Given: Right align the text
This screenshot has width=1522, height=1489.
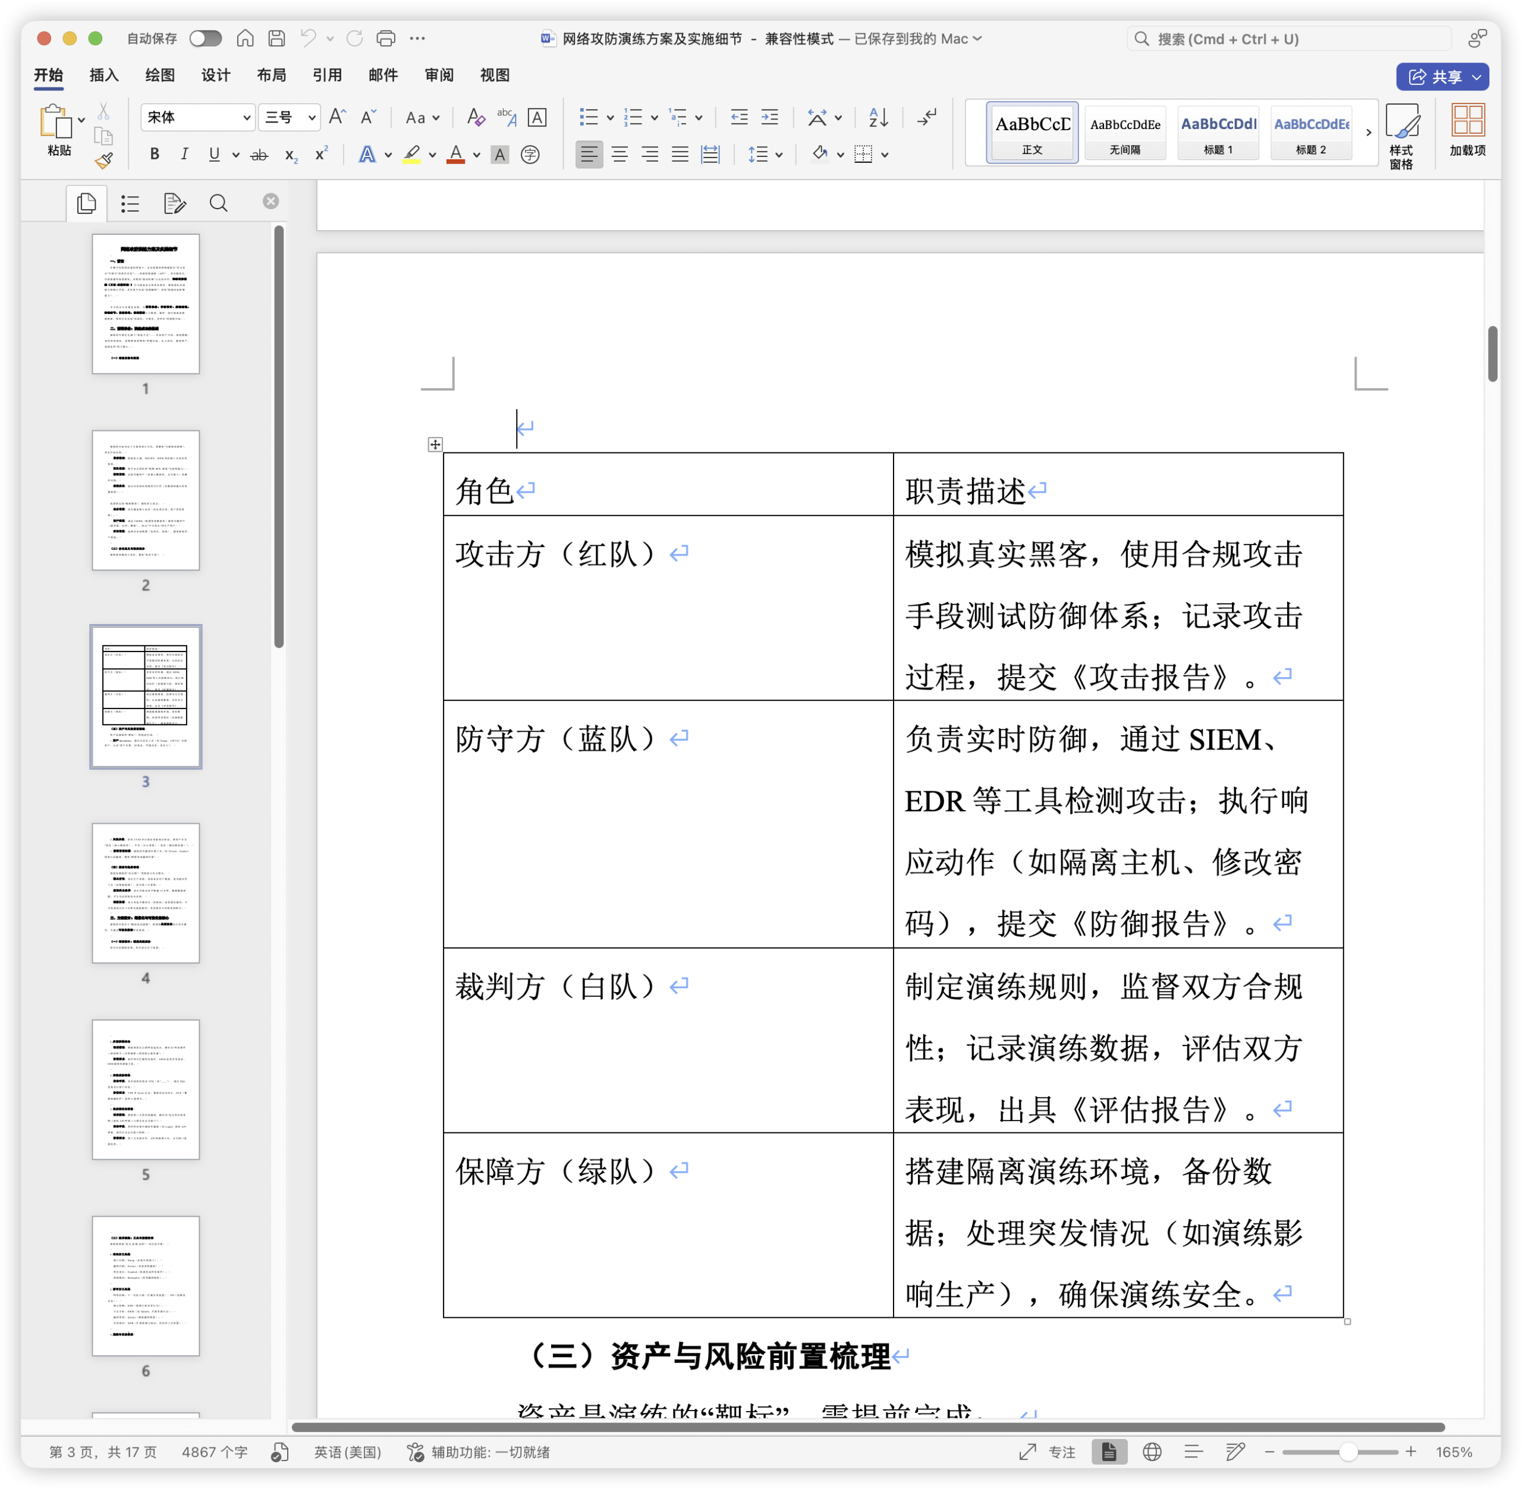Looking at the screenshot, I should (x=650, y=155).
